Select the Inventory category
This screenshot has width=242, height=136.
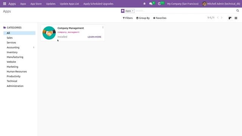point(19,52)
